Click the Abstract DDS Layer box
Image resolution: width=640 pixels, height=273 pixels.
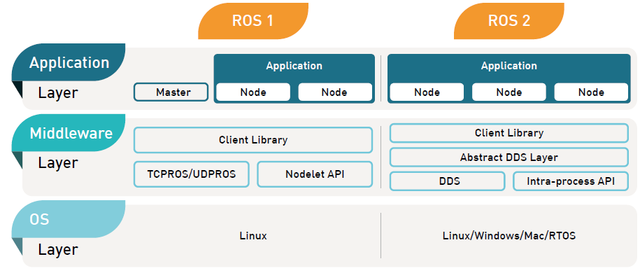click(x=509, y=157)
